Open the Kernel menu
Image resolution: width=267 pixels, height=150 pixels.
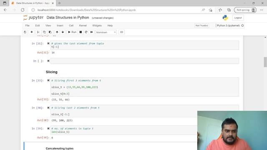coord(83,25)
